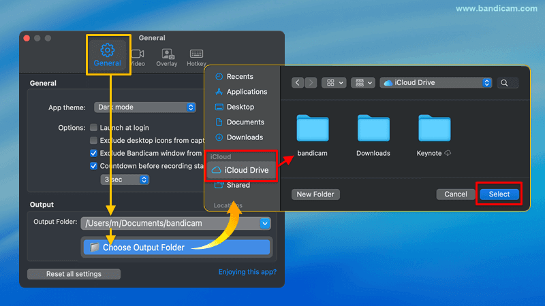Go forward in the file dialog
The width and height of the screenshot is (545, 306).
311,83
